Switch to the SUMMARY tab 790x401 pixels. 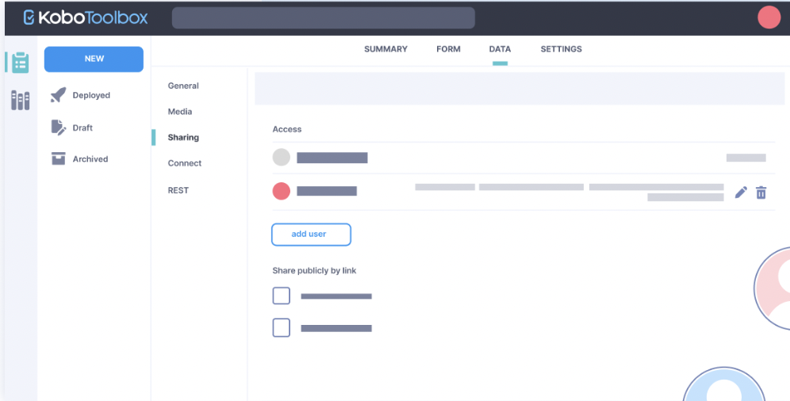point(386,49)
